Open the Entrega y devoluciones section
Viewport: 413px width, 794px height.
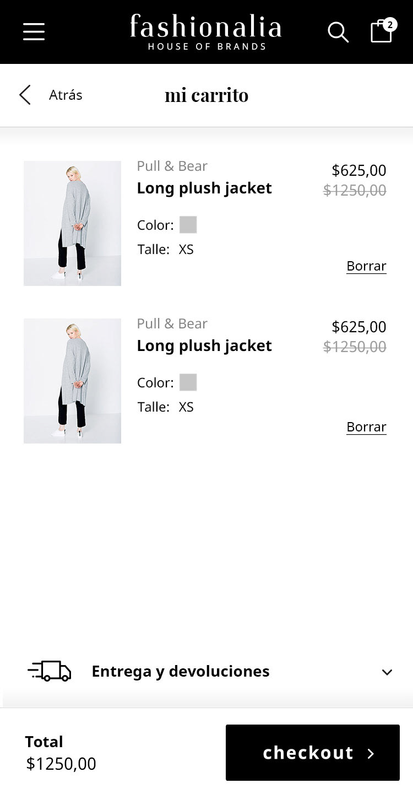(x=181, y=671)
